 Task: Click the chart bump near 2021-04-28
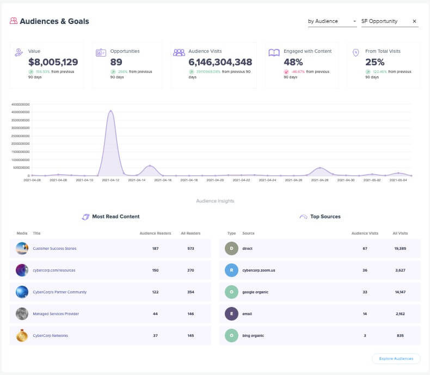[320, 168]
